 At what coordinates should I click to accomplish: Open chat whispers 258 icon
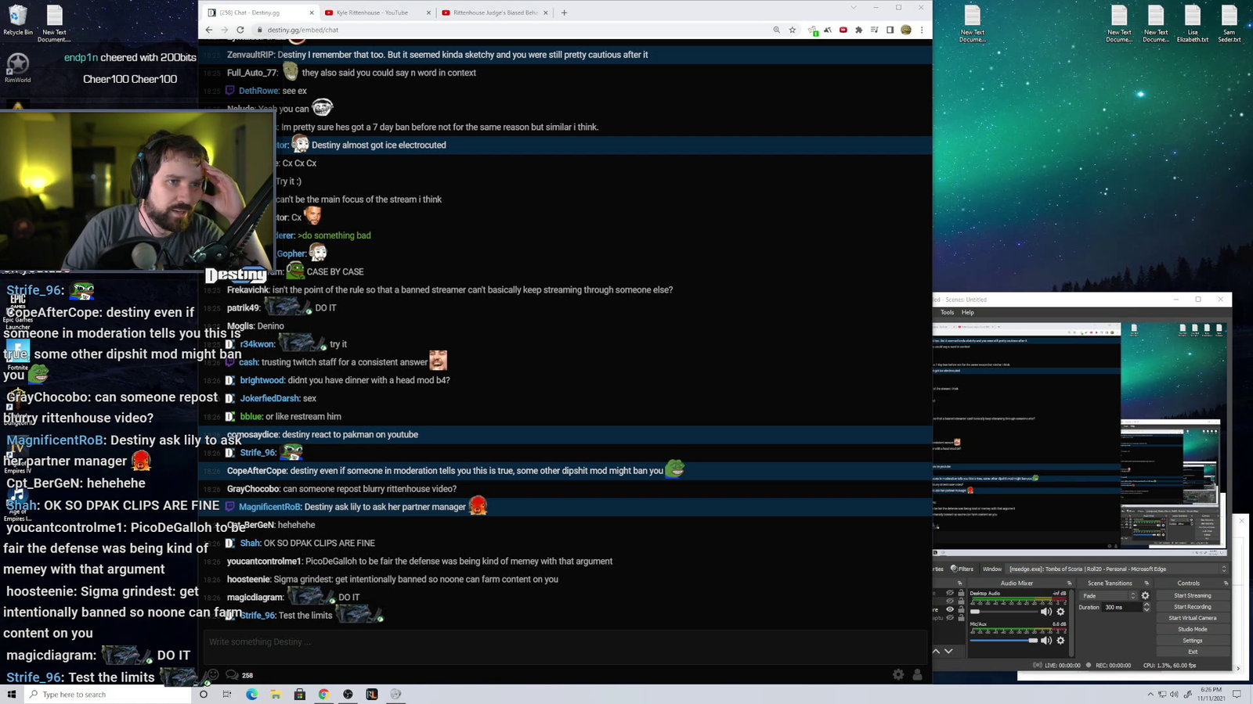point(239,674)
